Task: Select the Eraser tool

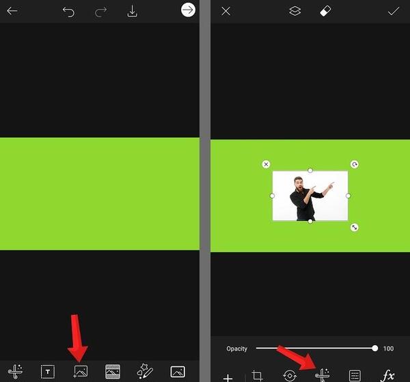Action: 325,11
